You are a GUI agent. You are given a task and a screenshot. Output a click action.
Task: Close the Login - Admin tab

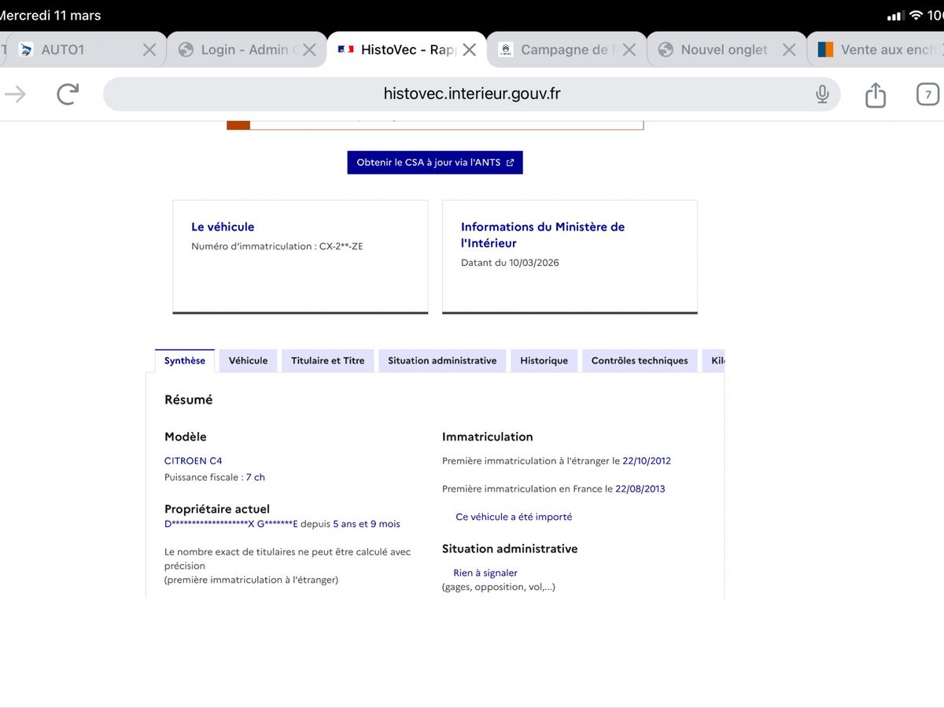pos(309,50)
